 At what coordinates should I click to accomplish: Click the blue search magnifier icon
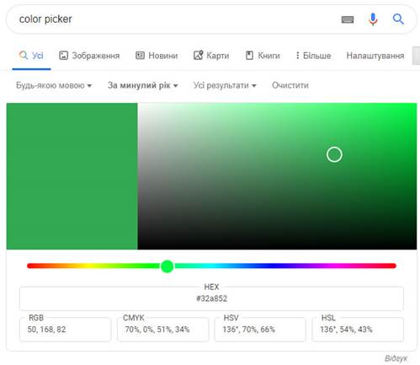tap(398, 19)
